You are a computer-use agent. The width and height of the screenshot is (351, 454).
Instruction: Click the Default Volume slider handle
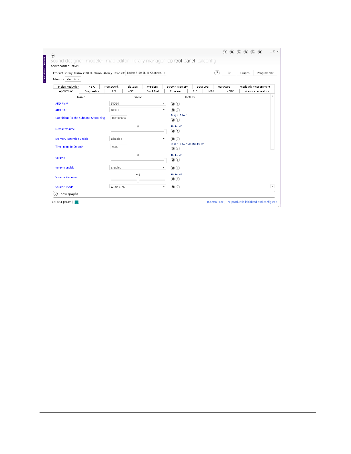[165, 131]
